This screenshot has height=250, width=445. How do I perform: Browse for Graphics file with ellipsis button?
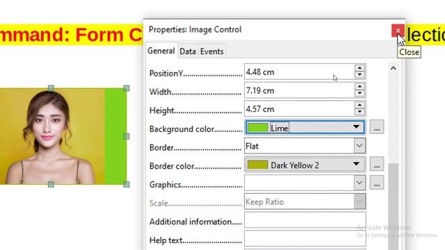pos(377,183)
